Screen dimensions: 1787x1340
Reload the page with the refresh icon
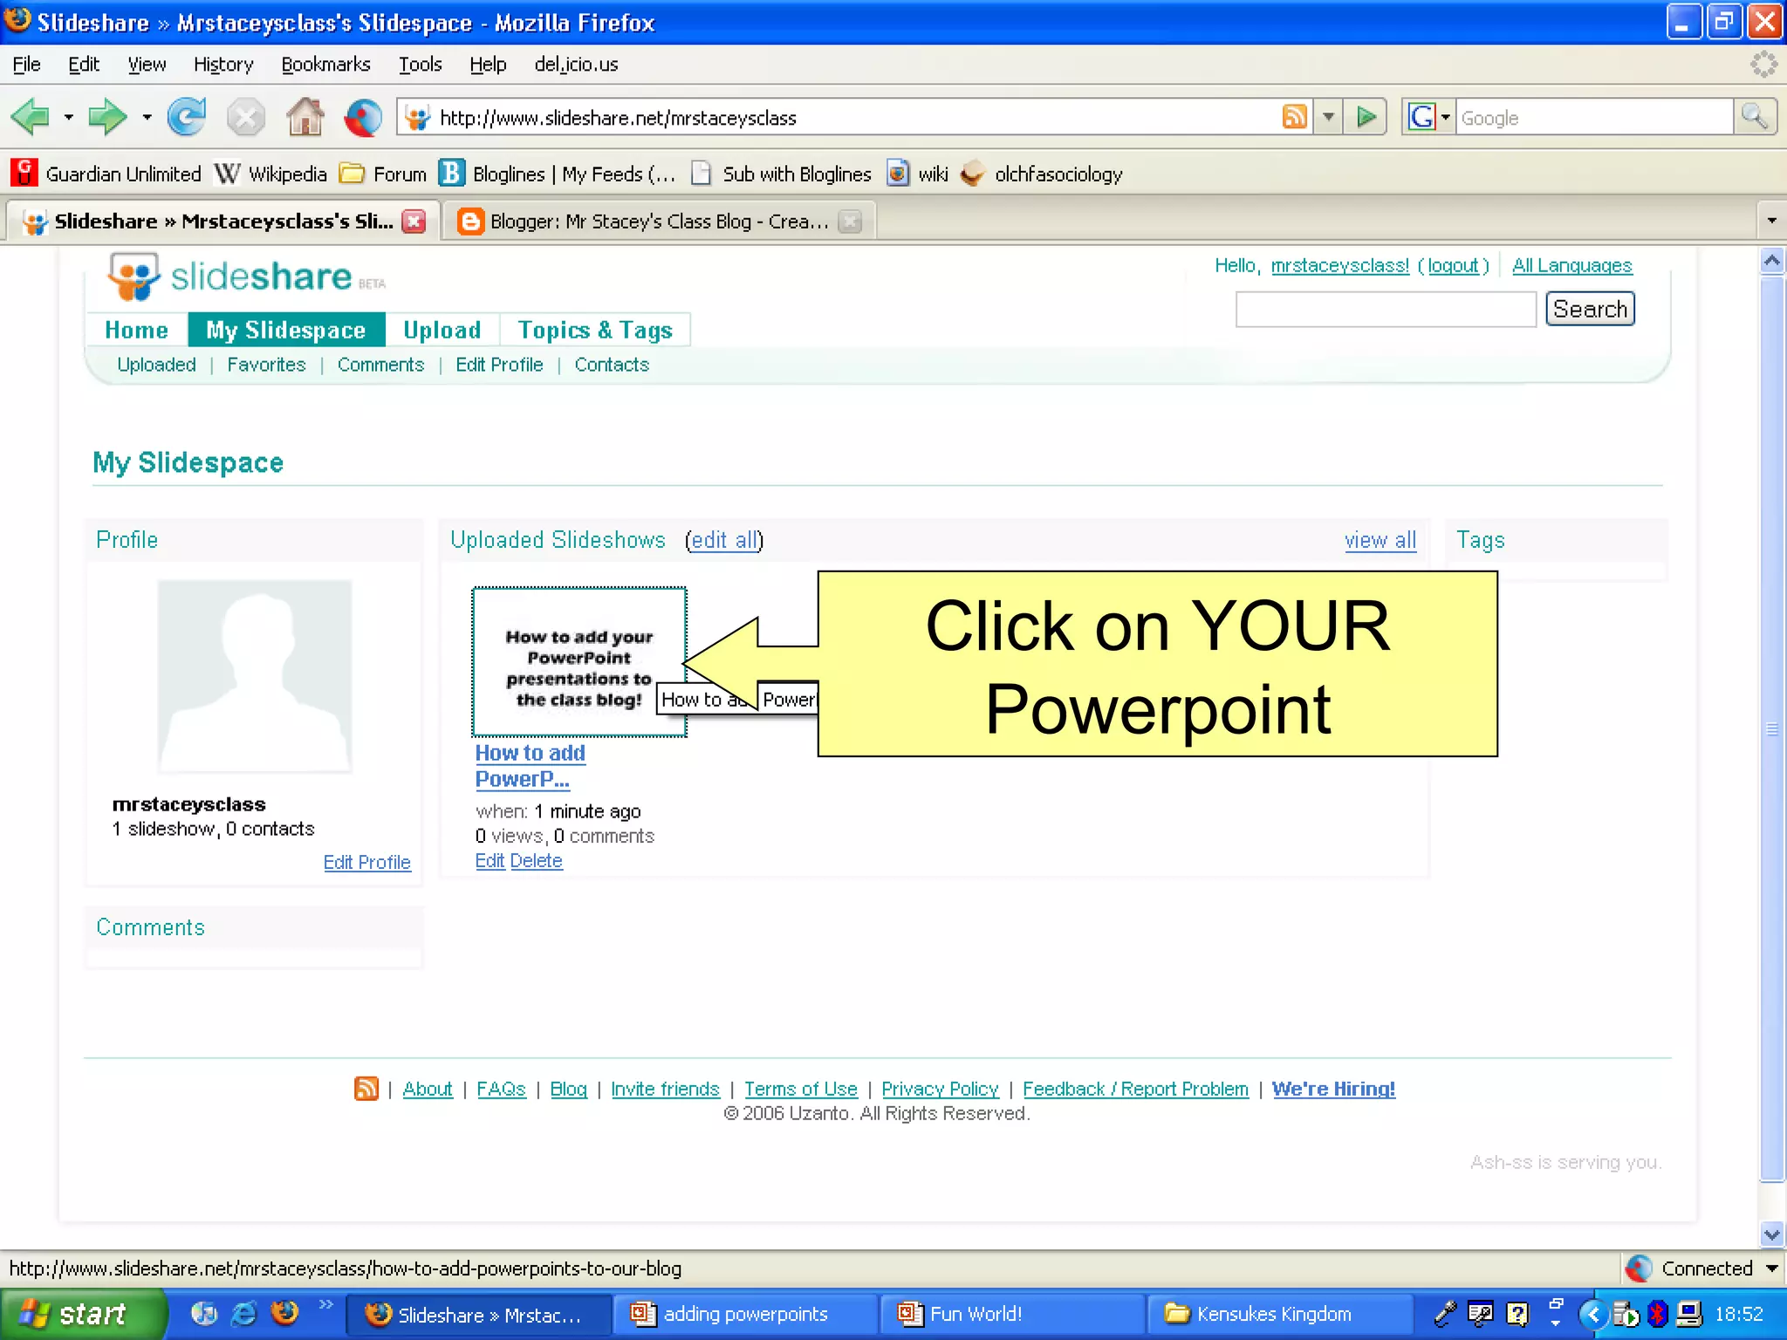187,117
